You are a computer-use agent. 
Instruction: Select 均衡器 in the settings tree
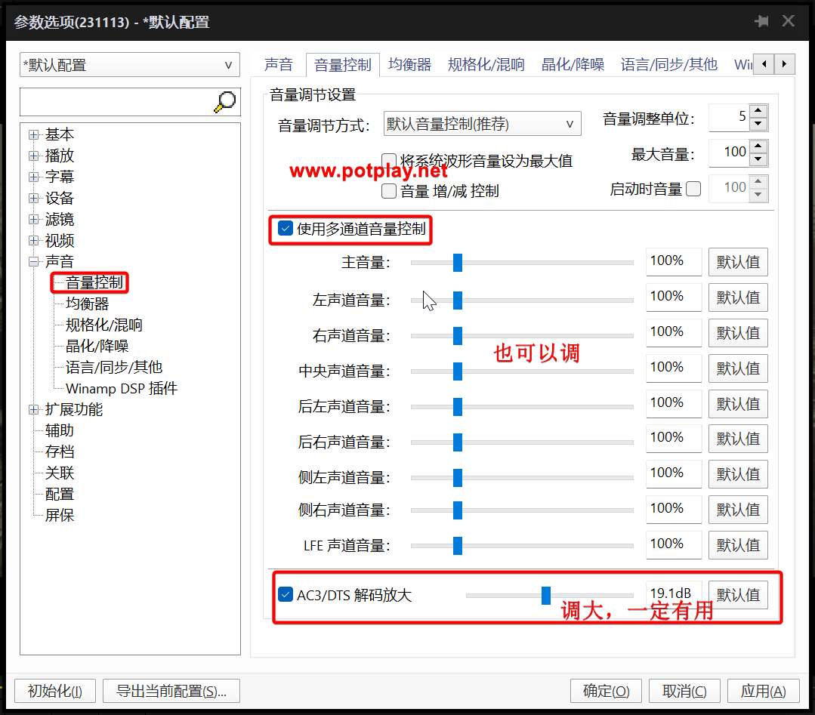click(88, 304)
